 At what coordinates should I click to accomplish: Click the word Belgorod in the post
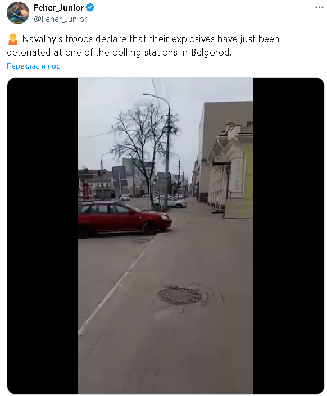(x=211, y=53)
